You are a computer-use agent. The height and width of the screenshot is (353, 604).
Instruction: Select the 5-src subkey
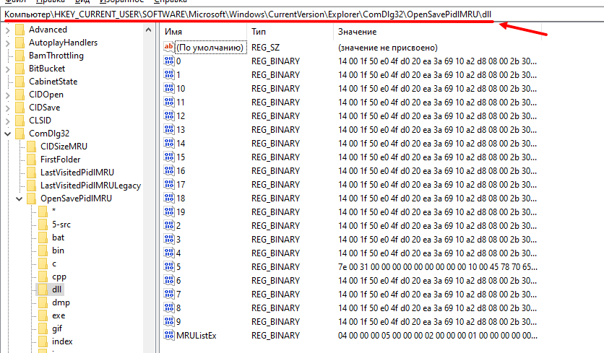pos(61,225)
